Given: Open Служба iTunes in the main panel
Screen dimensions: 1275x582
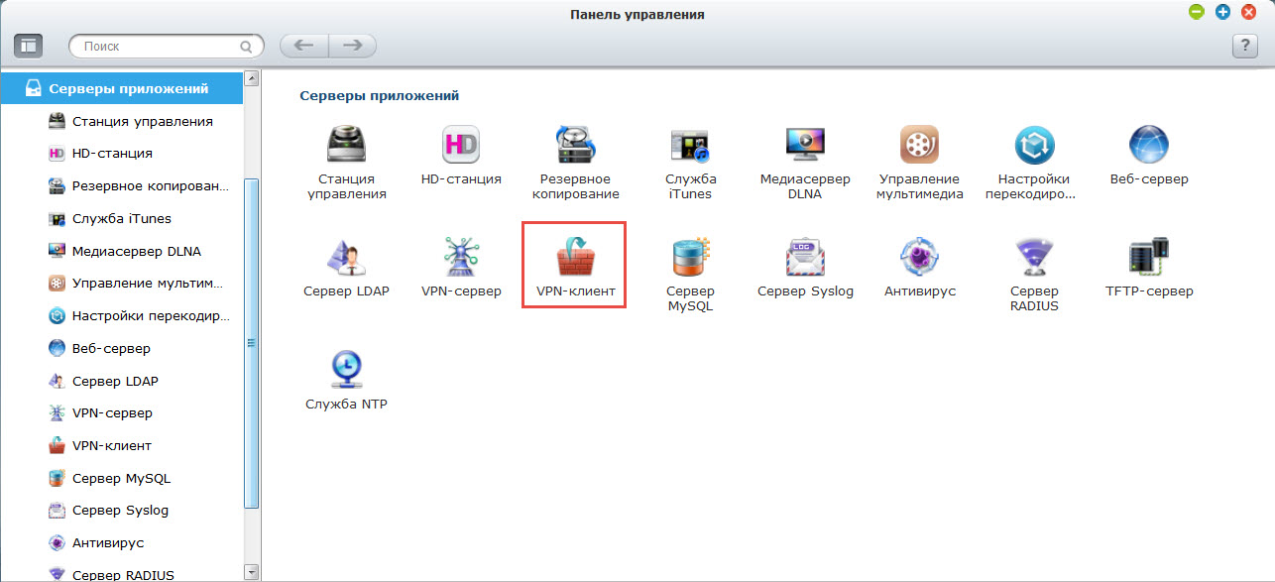Looking at the screenshot, I should coord(690,164).
